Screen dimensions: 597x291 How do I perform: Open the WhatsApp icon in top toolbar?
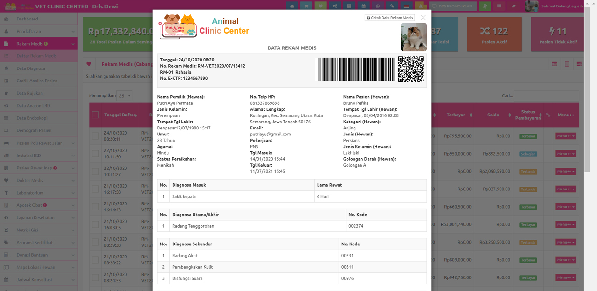point(378,7)
